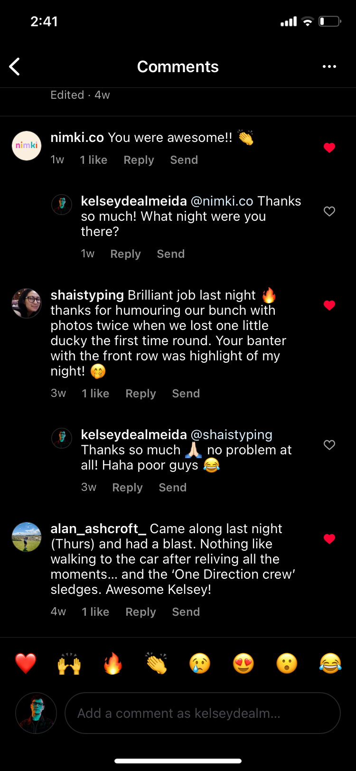Like kelseydealmeida's reply to nimki.co
The width and height of the screenshot is (356, 771).
pyautogui.click(x=329, y=211)
